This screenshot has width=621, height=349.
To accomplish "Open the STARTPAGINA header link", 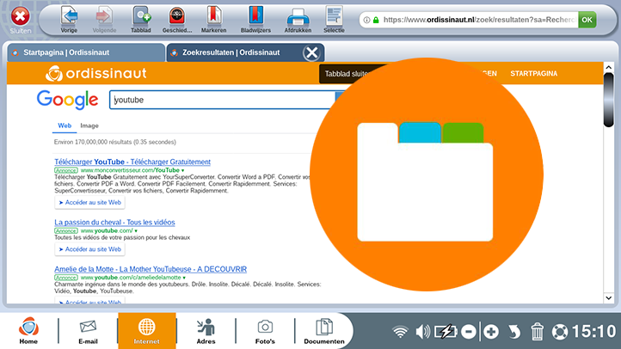I will (533, 74).
